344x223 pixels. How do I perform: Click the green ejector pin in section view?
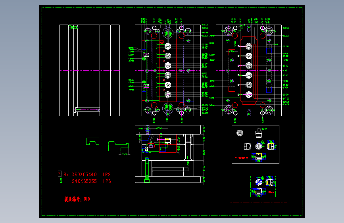(147, 169)
